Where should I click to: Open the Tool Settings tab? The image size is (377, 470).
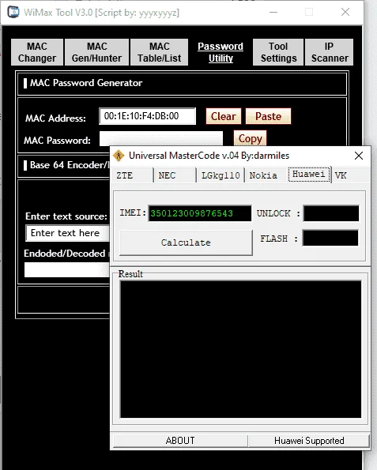coord(278,52)
